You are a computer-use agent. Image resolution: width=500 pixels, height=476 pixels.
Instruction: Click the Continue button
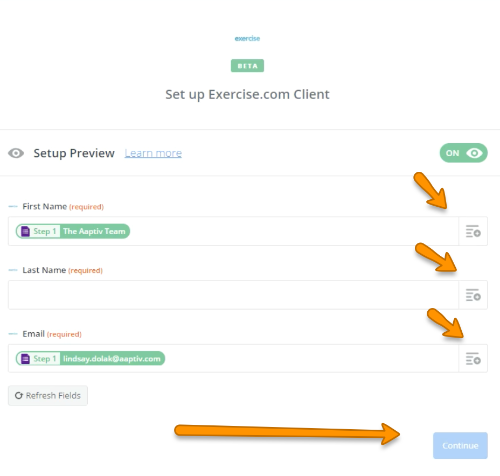(x=460, y=445)
